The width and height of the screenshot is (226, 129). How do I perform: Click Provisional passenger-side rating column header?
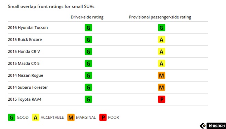[x=160, y=17]
